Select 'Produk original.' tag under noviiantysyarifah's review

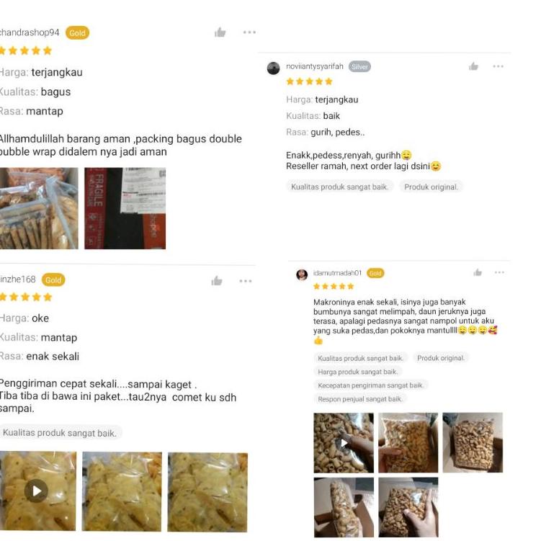[x=431, y=187]
